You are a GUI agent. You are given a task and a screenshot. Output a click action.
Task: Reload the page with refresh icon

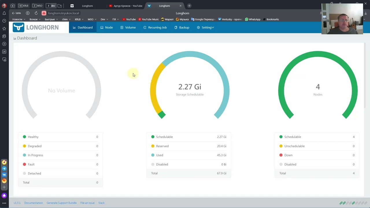coord(36,13)
